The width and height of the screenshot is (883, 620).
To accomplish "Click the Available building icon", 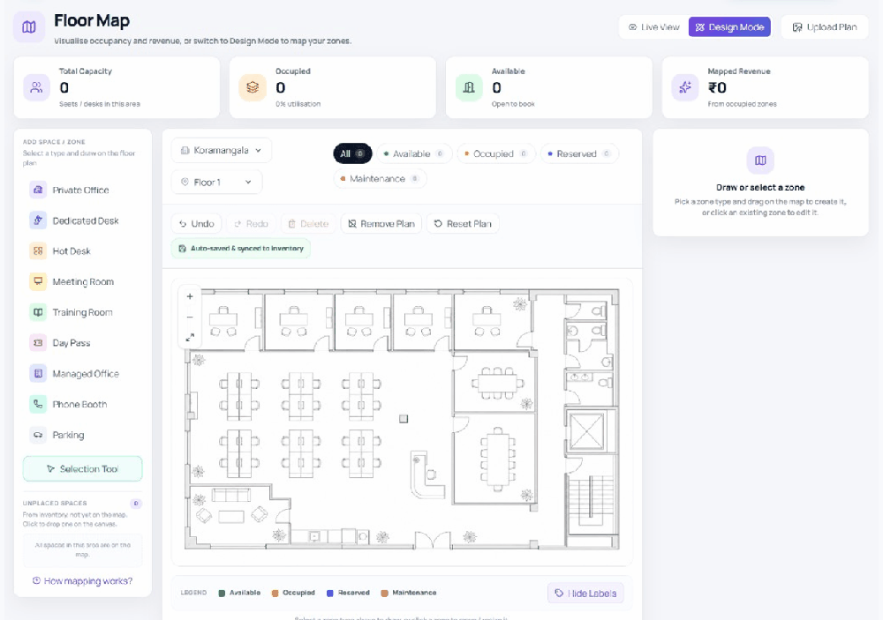I will click(469, 87).
